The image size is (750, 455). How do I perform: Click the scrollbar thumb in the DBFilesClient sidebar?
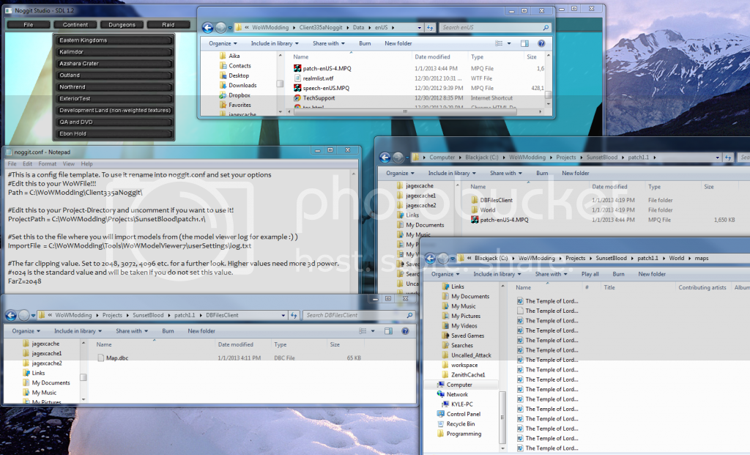point(83,377)
